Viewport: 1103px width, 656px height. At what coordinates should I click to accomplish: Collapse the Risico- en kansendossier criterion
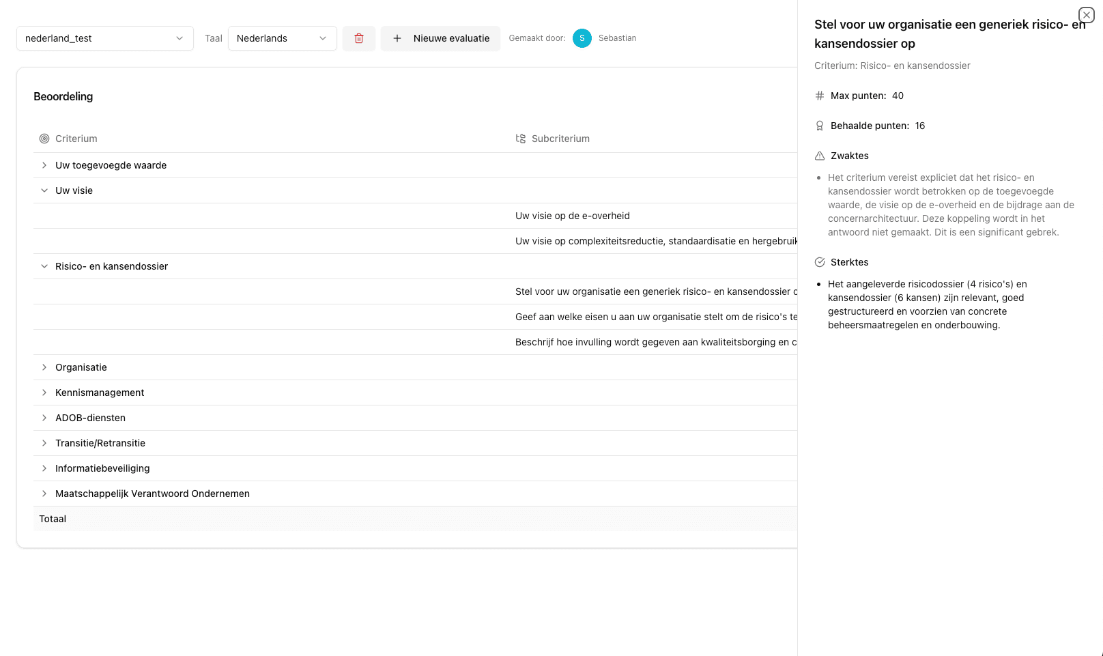[44, 266]
